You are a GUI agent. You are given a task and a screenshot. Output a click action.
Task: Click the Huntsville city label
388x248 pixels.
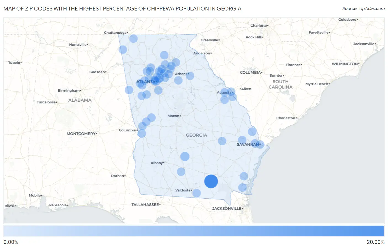(x=78, y=45)
